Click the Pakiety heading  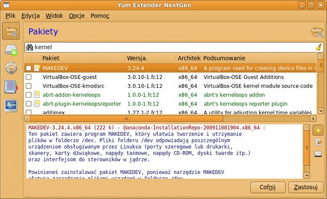click(x=43, y=32)
